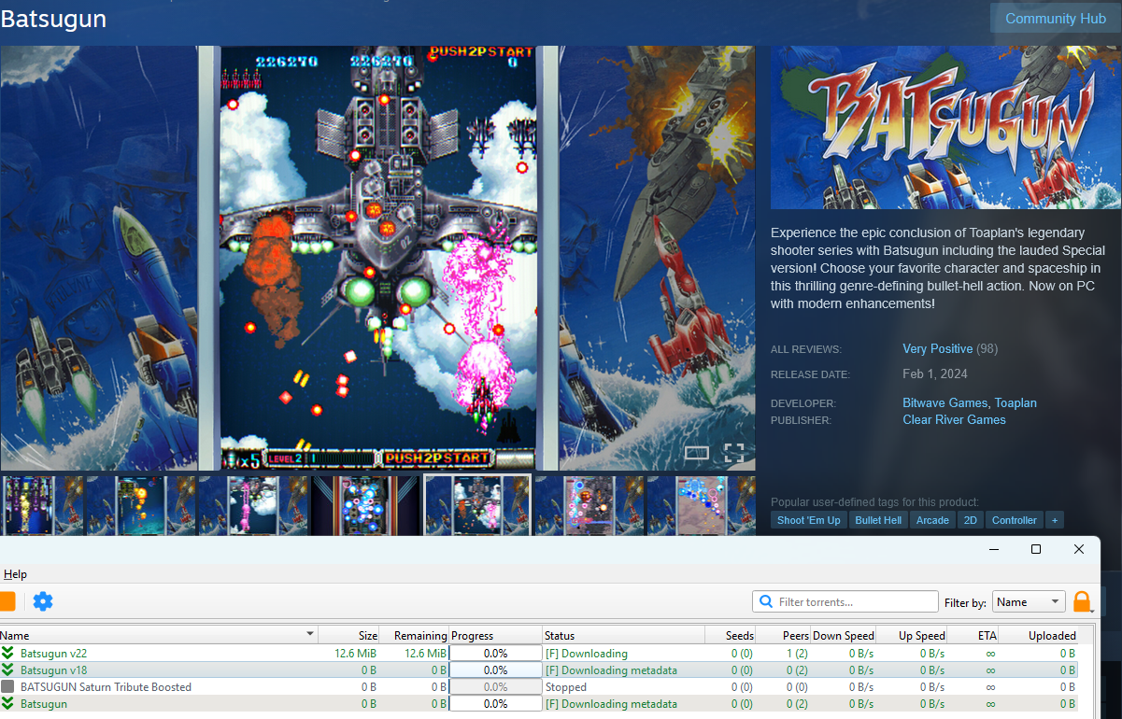The height and width of the screenshot is (719, 1122).
Task: Select the highlighted fifth screenshot thumbnail
Action: tap(477, 505)
